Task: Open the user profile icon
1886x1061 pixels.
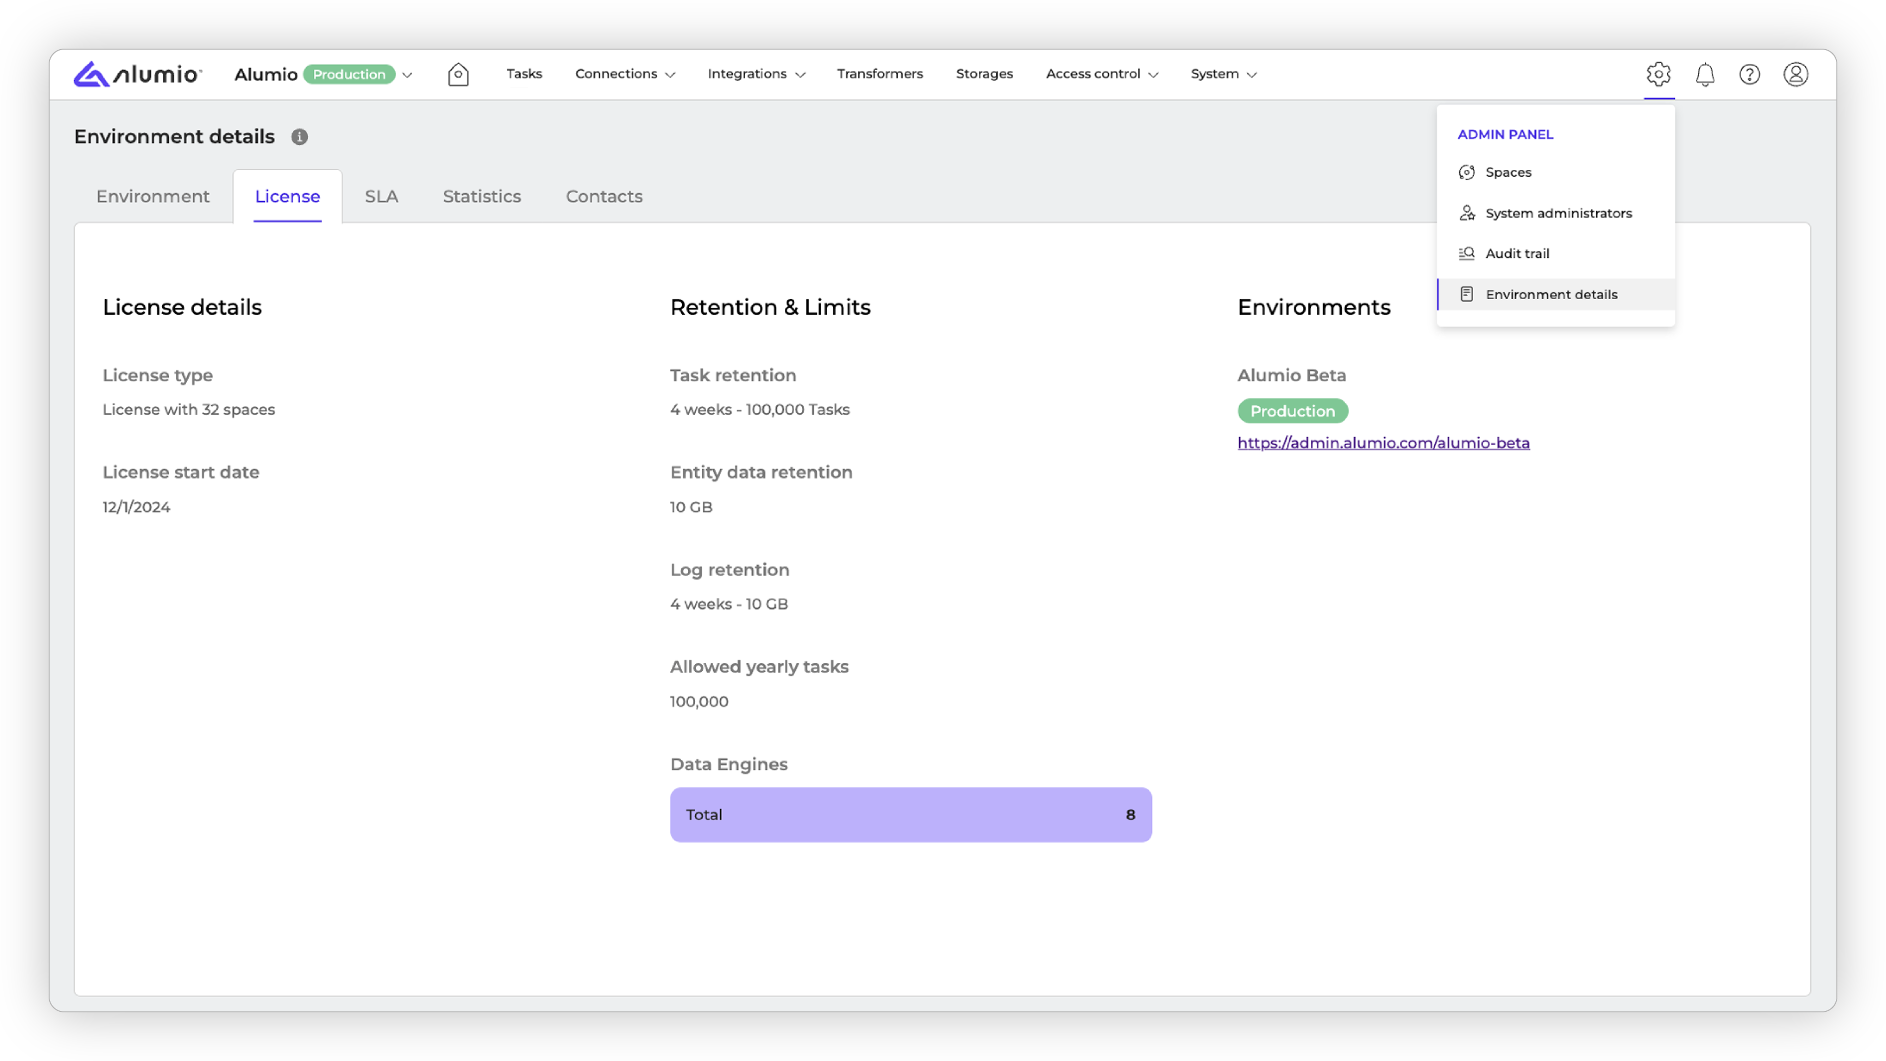Action: (1795, 74)
